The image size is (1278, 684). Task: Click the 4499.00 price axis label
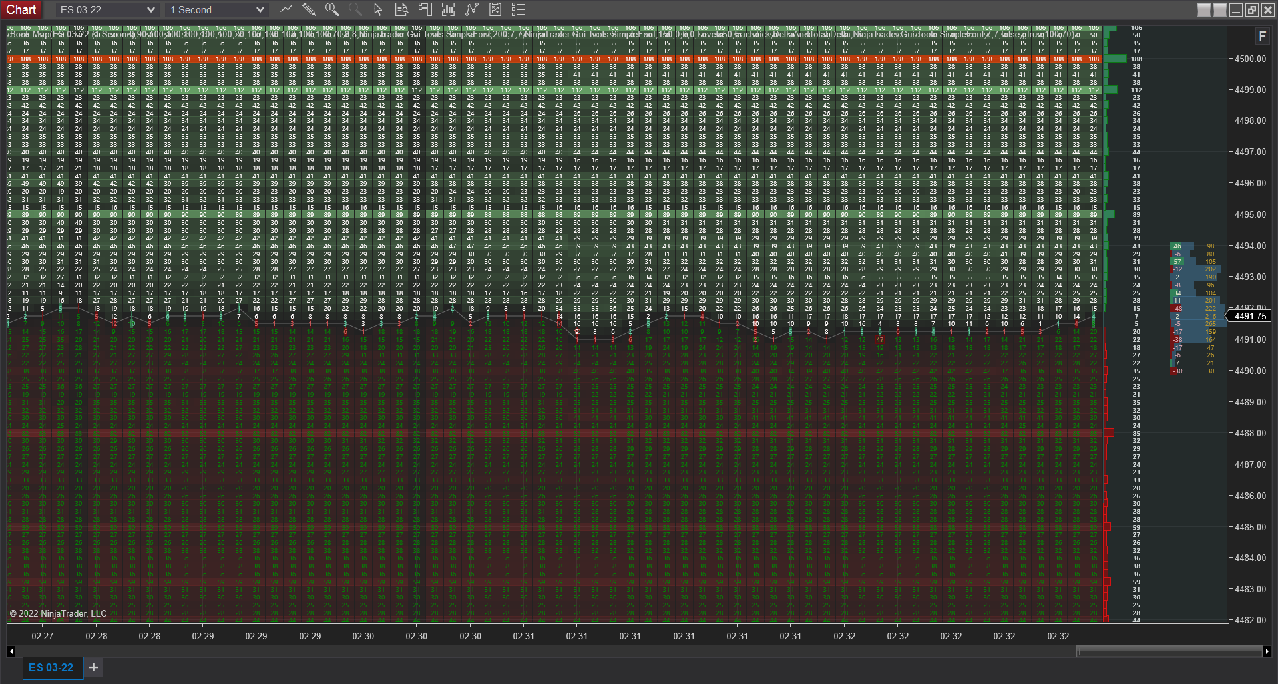click(x=1250, y=90)
